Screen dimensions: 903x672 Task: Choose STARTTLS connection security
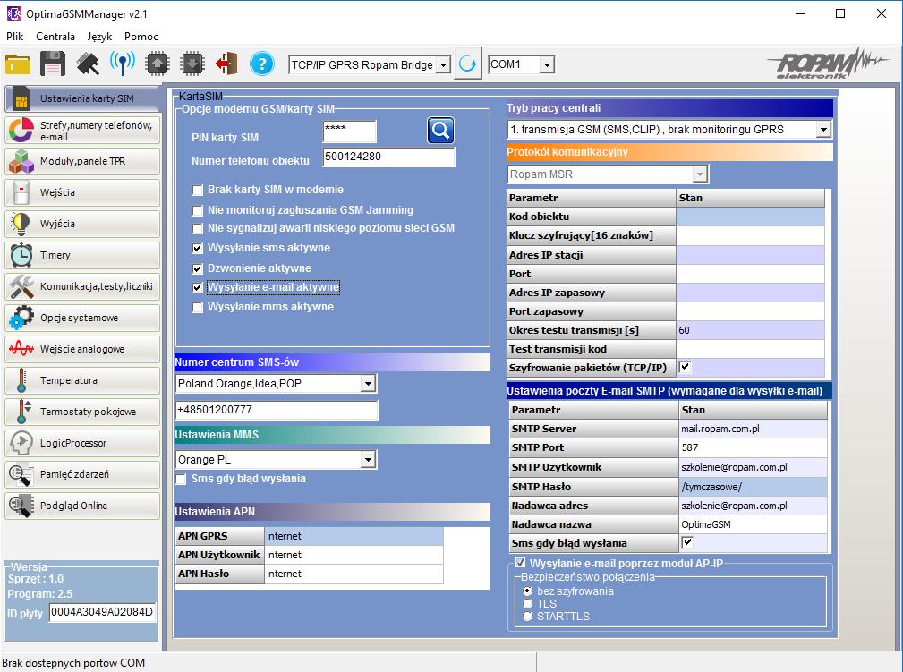(527, 617)
